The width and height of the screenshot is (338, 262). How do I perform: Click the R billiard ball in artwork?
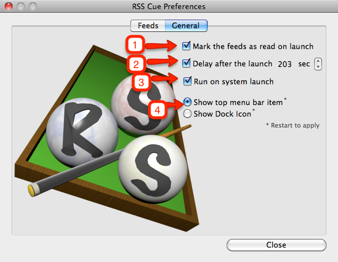[x=82, y=132]
